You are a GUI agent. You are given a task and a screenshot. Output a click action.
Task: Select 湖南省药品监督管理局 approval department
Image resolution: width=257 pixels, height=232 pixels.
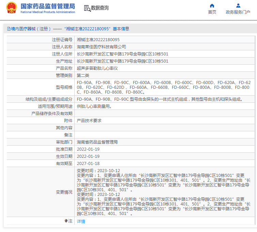pyautogui.click(x=97, y=142)
